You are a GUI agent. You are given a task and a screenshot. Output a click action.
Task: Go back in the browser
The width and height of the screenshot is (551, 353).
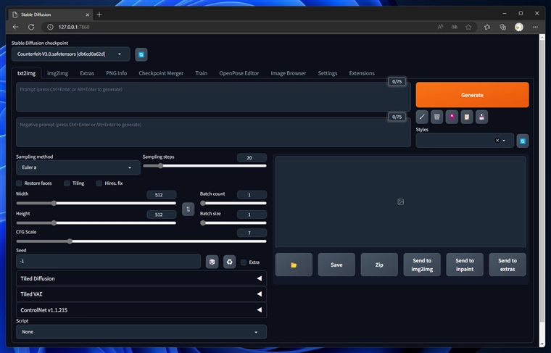tap(15, 27)
